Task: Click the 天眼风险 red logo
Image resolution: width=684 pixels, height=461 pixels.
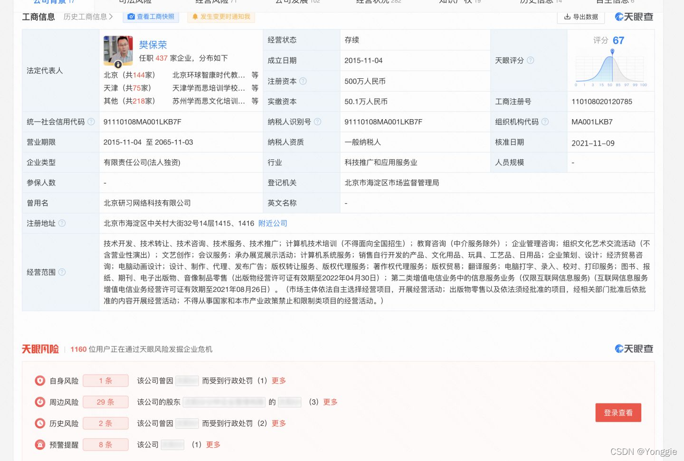Action: [x=40, y=349]
